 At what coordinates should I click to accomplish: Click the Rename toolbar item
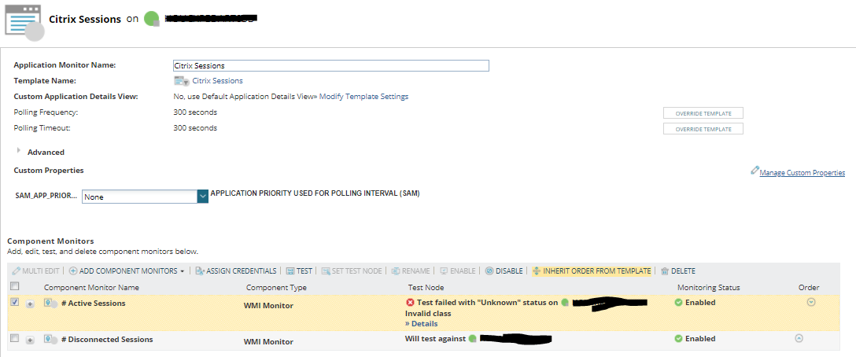(x=411, y=271)
